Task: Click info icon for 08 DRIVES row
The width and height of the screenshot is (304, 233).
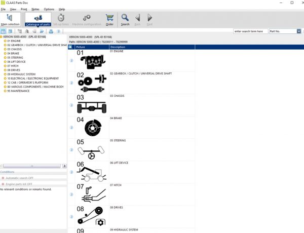Action: [x=71, y=217]
